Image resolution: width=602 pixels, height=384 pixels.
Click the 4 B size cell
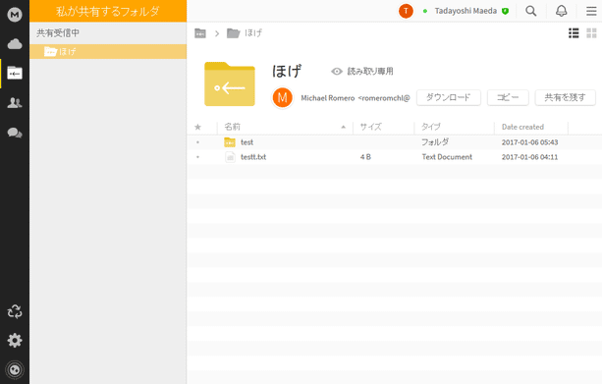click(x=365, y=157)
